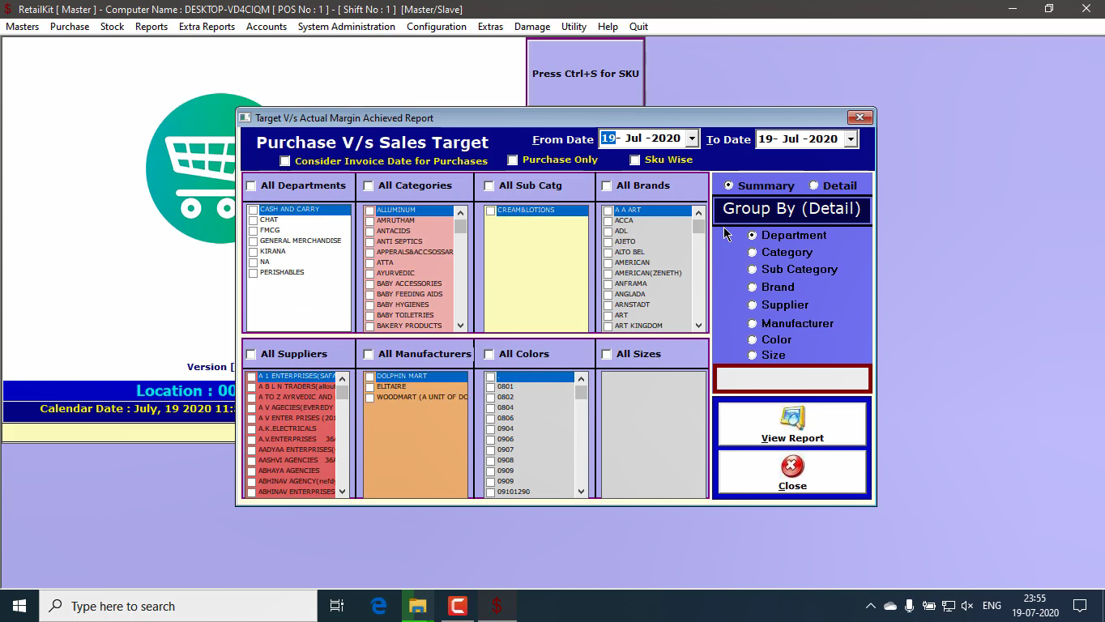Screen dimensions: 1105x622
Task: Click the scrollbar of the Brands list
Action: (698, 269)
